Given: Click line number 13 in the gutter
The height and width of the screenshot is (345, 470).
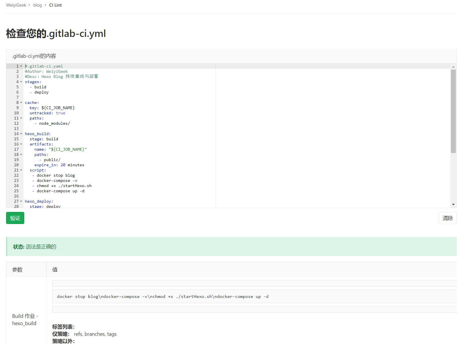Looking at the screenshot, I should 16,128.
